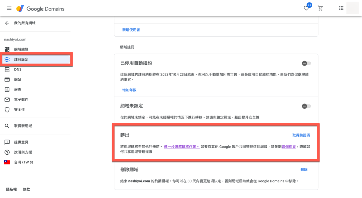This screenshot has width=362, height=198.
Task: Open 隱私權 link
Action: [11, 189]
